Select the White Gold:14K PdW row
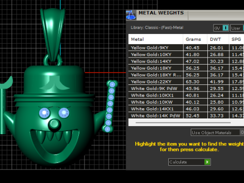Screen dimensions: 244x183 coord(186,115)
